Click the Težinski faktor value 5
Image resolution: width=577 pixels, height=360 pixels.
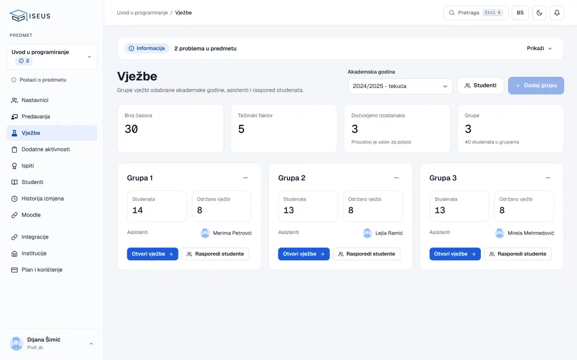[241, 129]
